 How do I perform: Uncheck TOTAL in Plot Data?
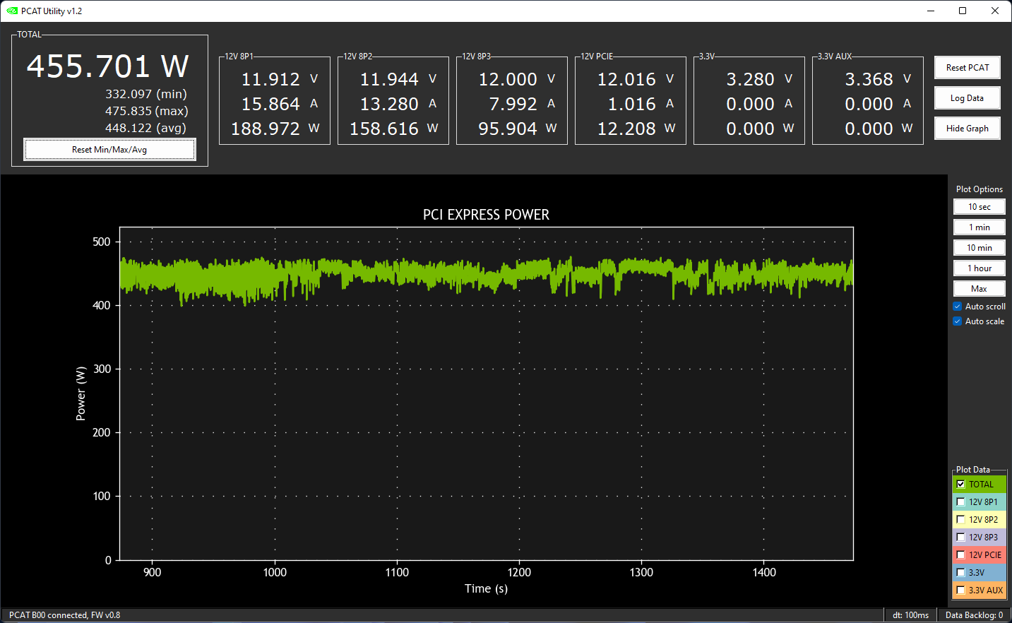click(x=960, y=485)
